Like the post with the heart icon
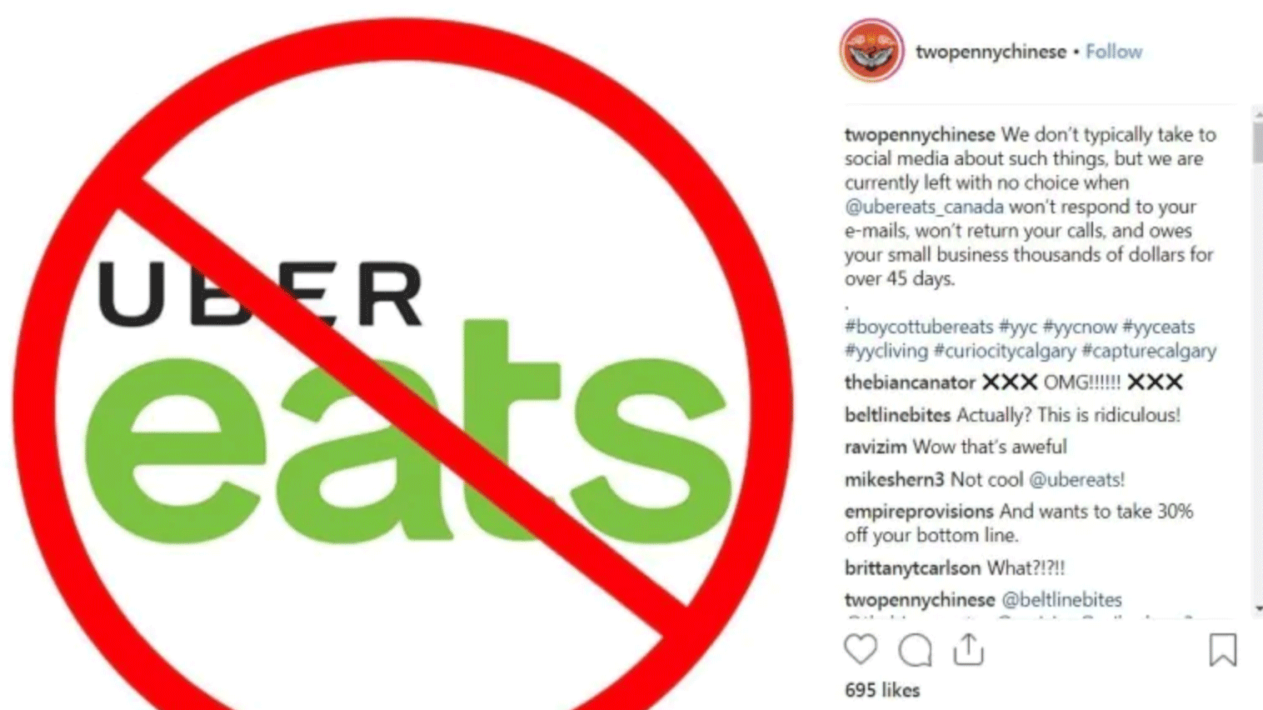The image size is (1263, 710). point(861,650)
